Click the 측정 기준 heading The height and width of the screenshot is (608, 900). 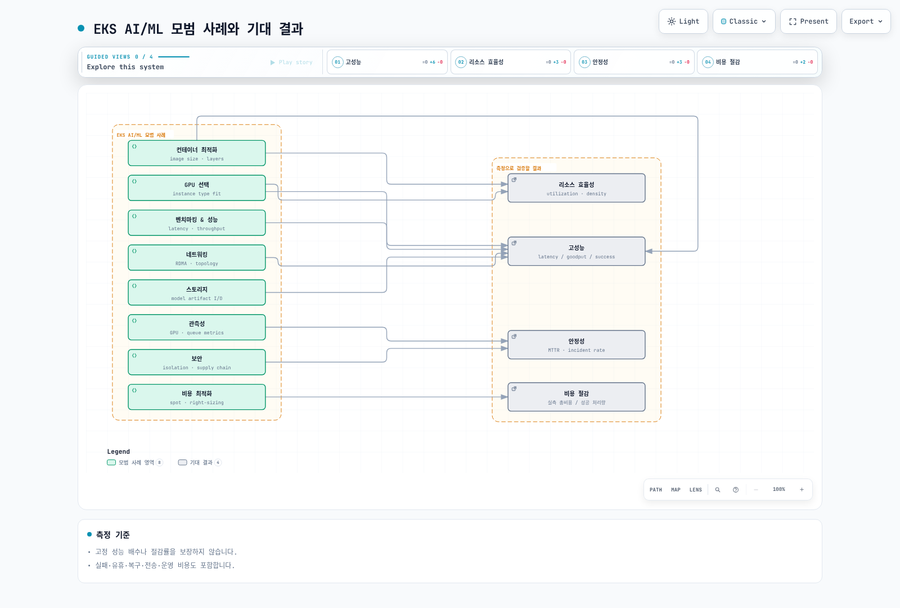click(113, 535)
